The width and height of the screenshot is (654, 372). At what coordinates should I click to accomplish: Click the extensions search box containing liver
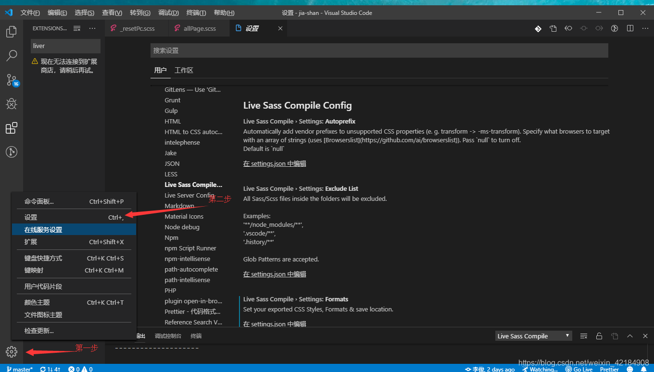65,46
